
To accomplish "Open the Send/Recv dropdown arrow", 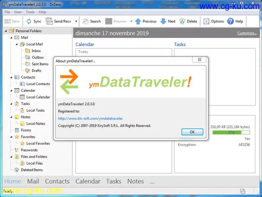I will pos(76,22).
